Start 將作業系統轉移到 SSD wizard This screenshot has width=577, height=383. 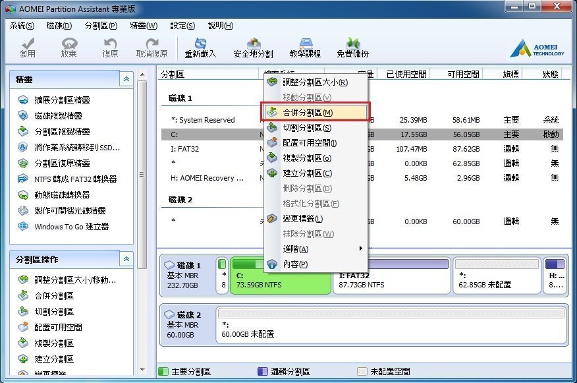pyautogui.click(x=69, y=147)
